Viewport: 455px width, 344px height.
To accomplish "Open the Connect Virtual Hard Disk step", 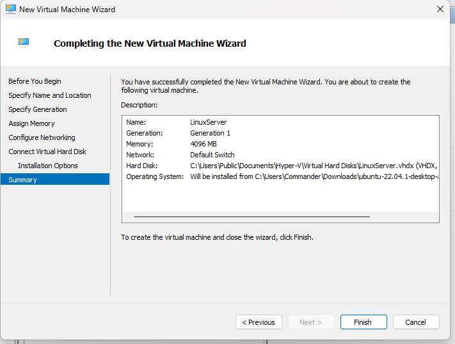I will 47,152.
